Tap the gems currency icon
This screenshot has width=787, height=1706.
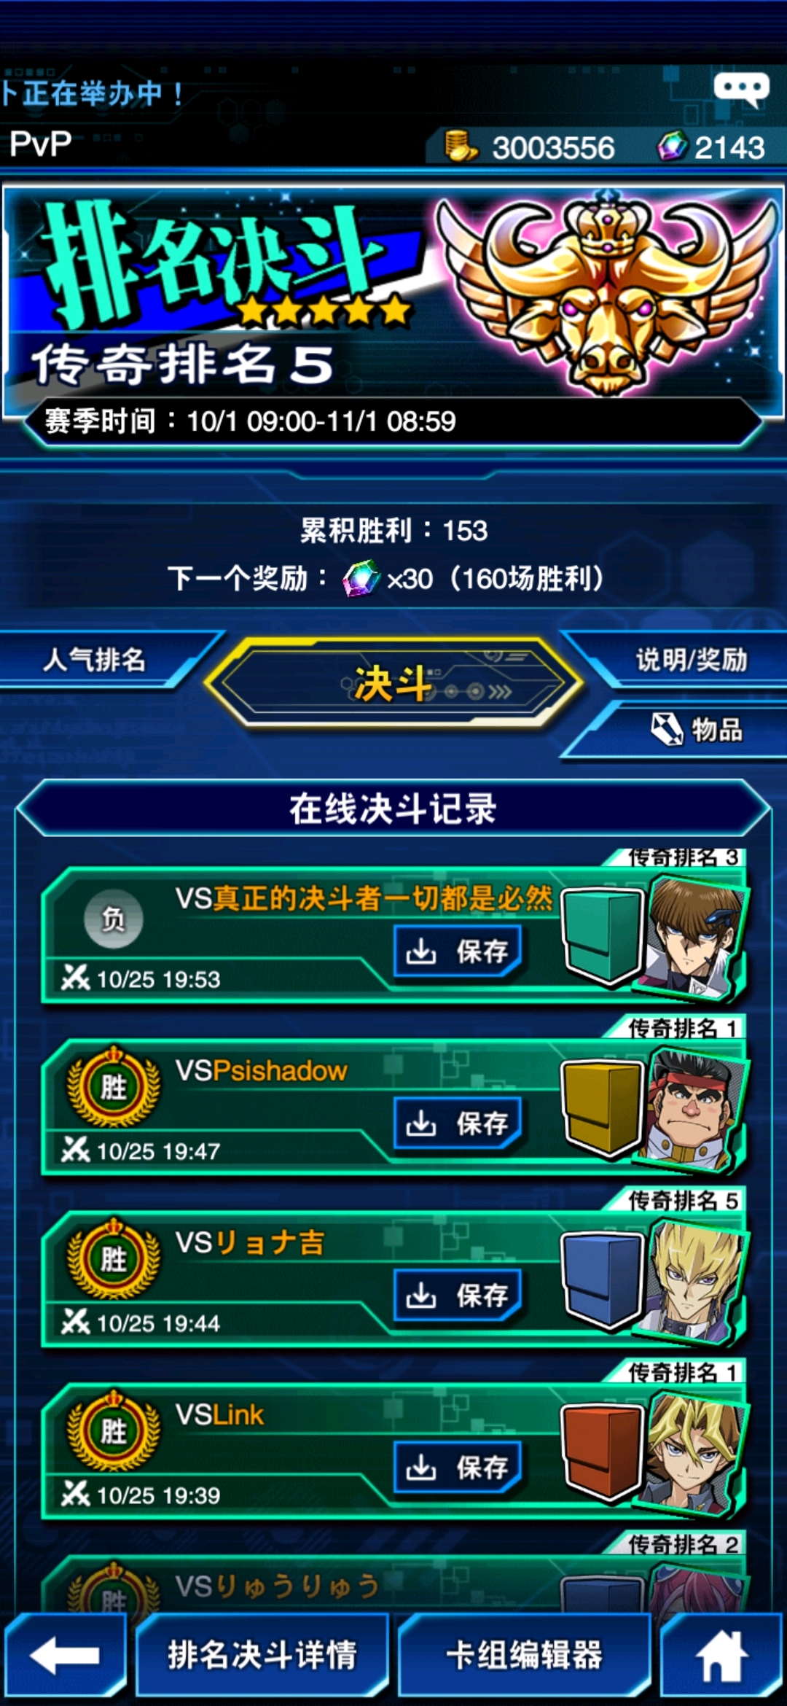(672, 145)
